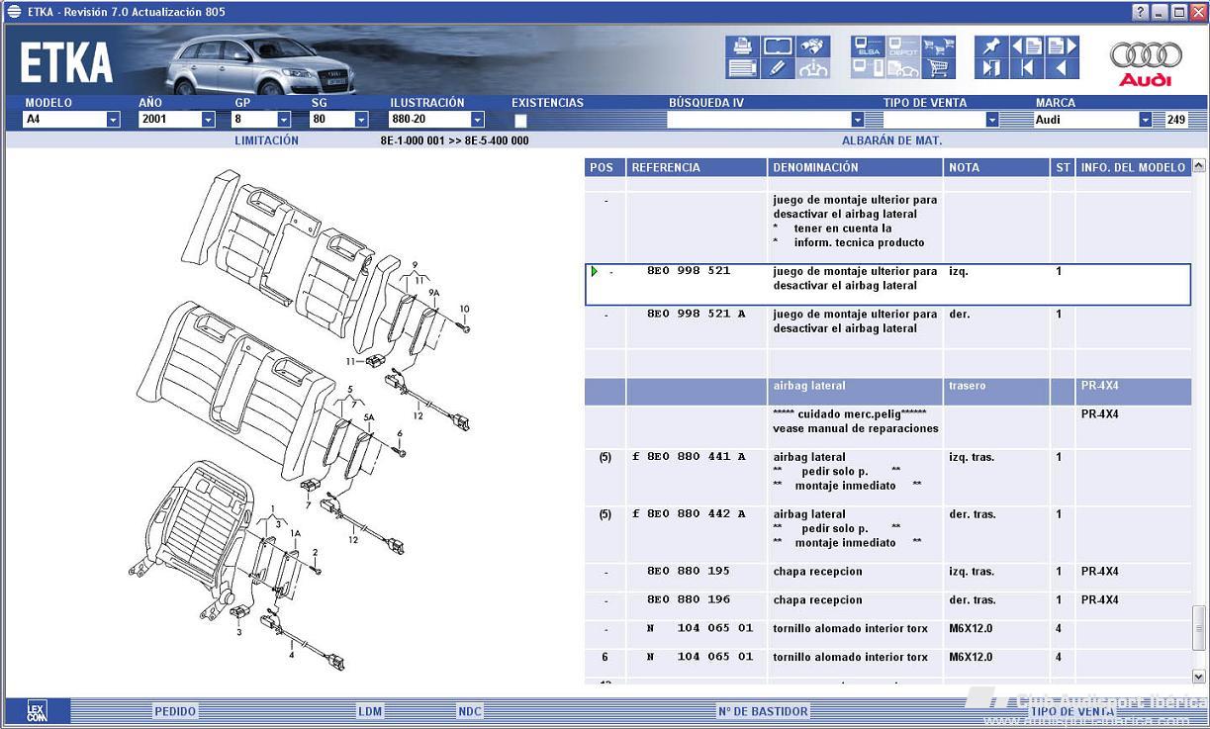Toggle the Existencias checkbox
1210x729 pixels.
click(520, 121)
